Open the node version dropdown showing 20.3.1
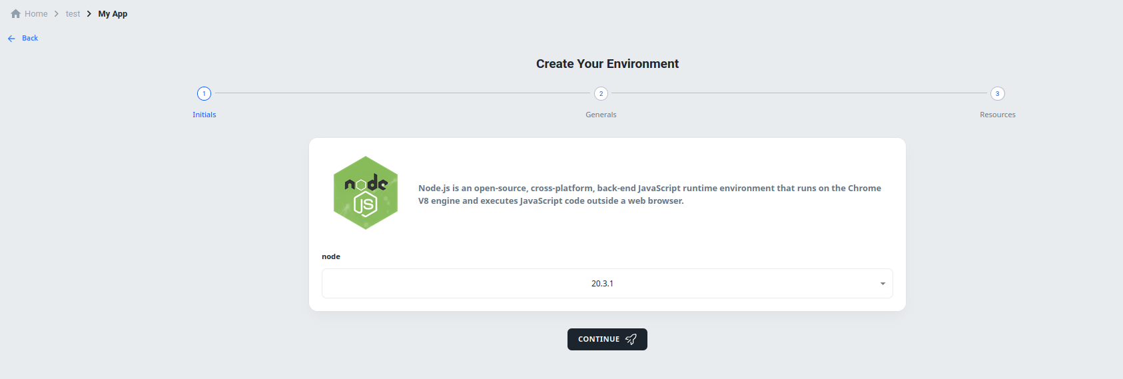 (607, 284)
